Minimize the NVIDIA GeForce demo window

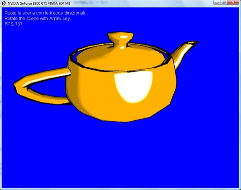217,2
